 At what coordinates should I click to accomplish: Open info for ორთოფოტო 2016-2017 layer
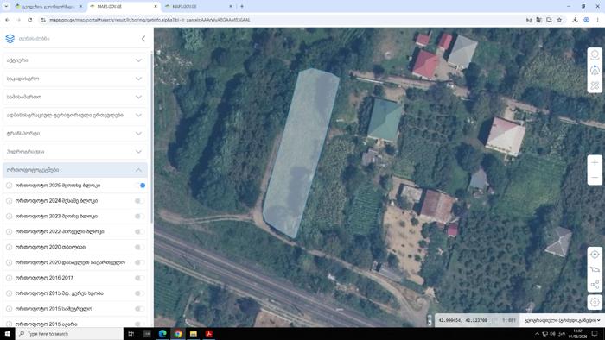pos(9,278)
